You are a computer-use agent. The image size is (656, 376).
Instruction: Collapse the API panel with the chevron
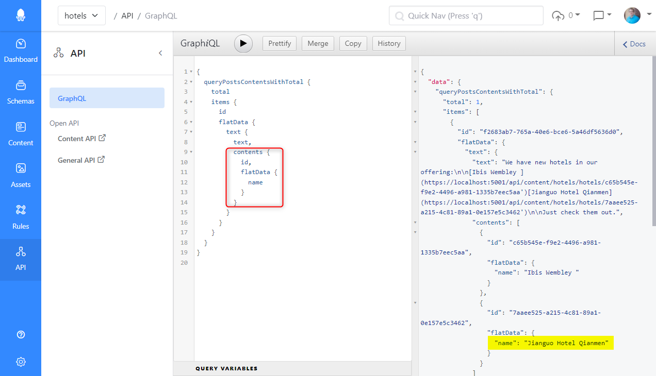tap(160, 53)
